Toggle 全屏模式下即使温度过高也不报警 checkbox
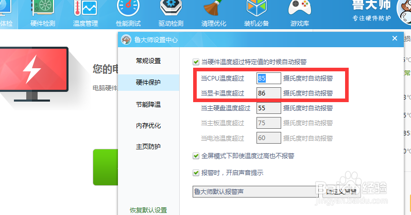This screenshot has width=411, height=215. pos(196,156)
